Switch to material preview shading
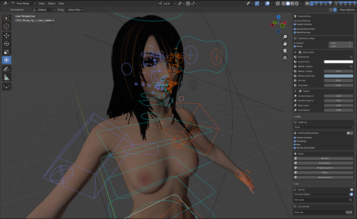This screenshot has width=357, height=219. pyautogui.click(x=292, y=4)
